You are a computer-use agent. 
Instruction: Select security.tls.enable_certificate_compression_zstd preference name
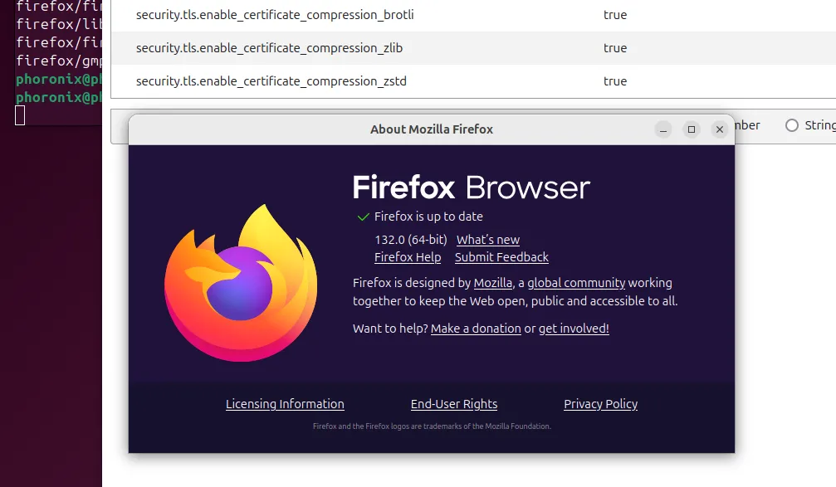pyautogui.click(x=271, y=81)
